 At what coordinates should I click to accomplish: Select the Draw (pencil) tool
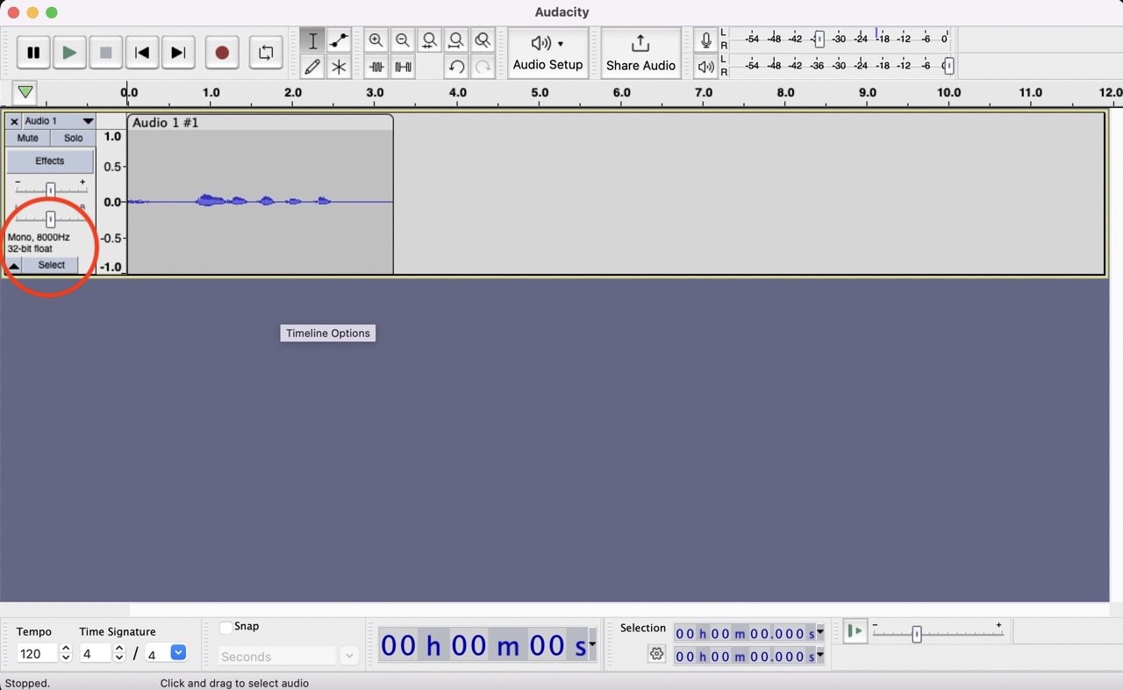pyautogui.click(x=312, y=67)
